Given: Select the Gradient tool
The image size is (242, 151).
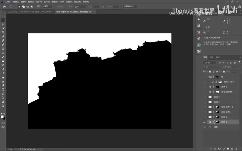Looking at the screenshot, I should 3,73.
